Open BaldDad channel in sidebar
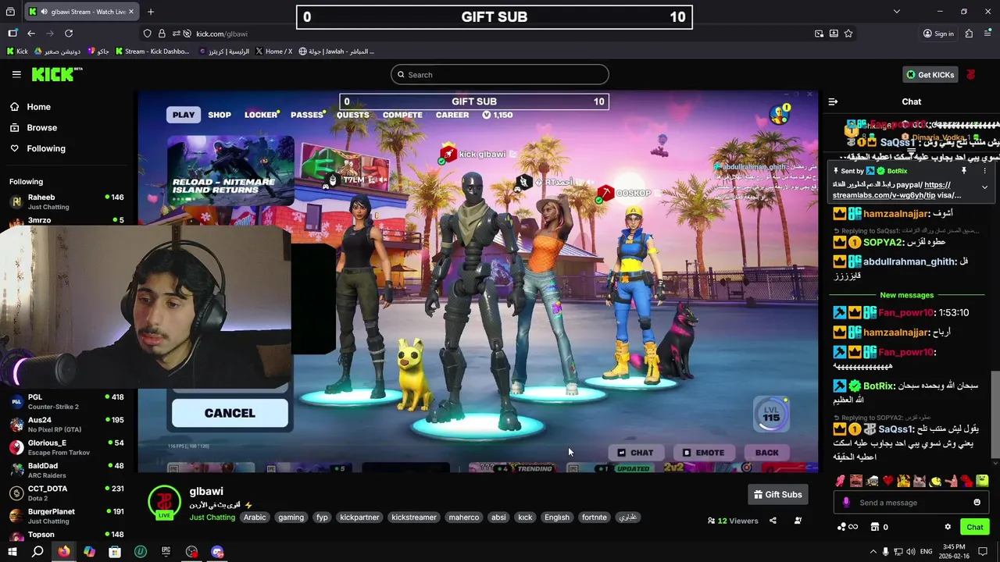 click(66, 470)
